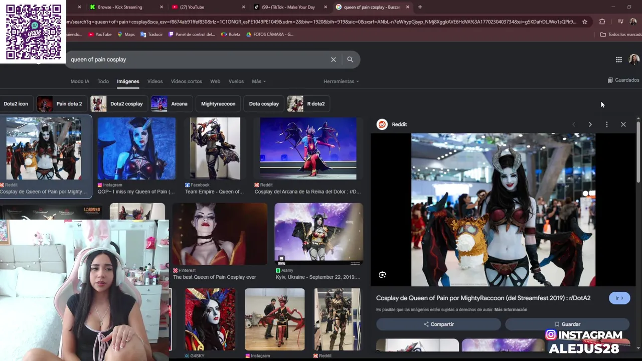The width and height of the screenshot is (642, 361).
Task: Select the Dota2 icon filter chip
Action: 16,104
